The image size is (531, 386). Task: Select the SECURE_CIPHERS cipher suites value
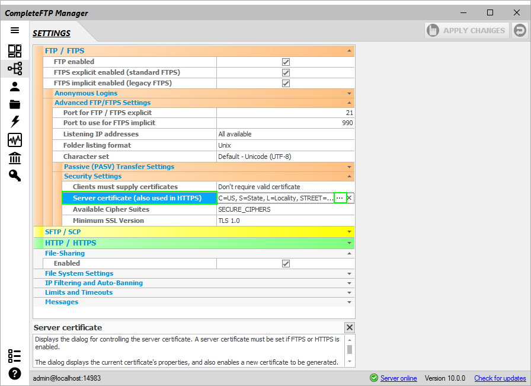pos(286,209)
